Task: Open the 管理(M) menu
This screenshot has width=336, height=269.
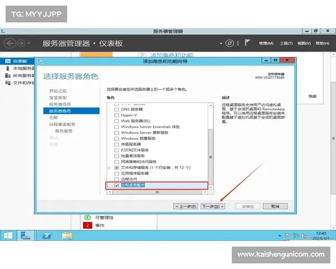Action: 267,43
